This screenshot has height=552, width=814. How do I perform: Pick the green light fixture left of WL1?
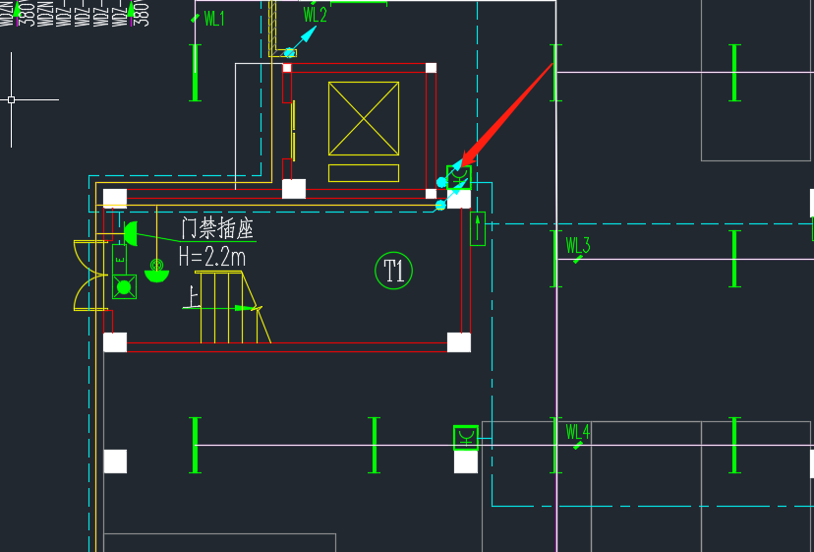coord(196,72)
